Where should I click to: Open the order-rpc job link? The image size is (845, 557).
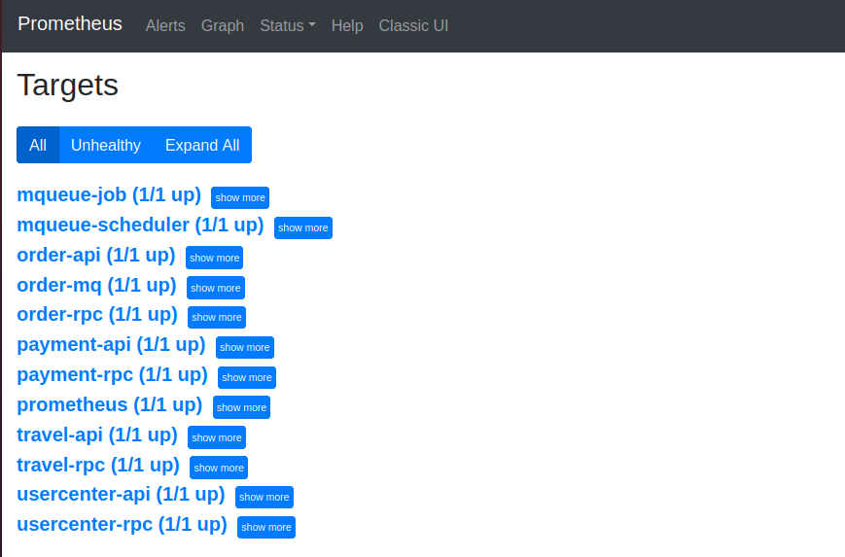97,315
